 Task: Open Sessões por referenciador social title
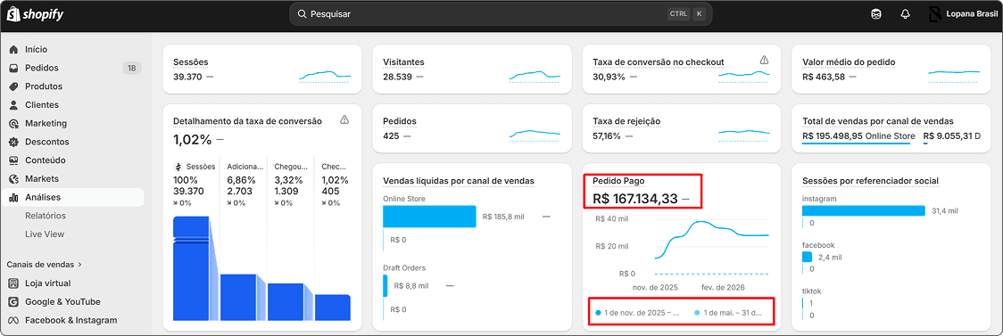coord(871,181)
